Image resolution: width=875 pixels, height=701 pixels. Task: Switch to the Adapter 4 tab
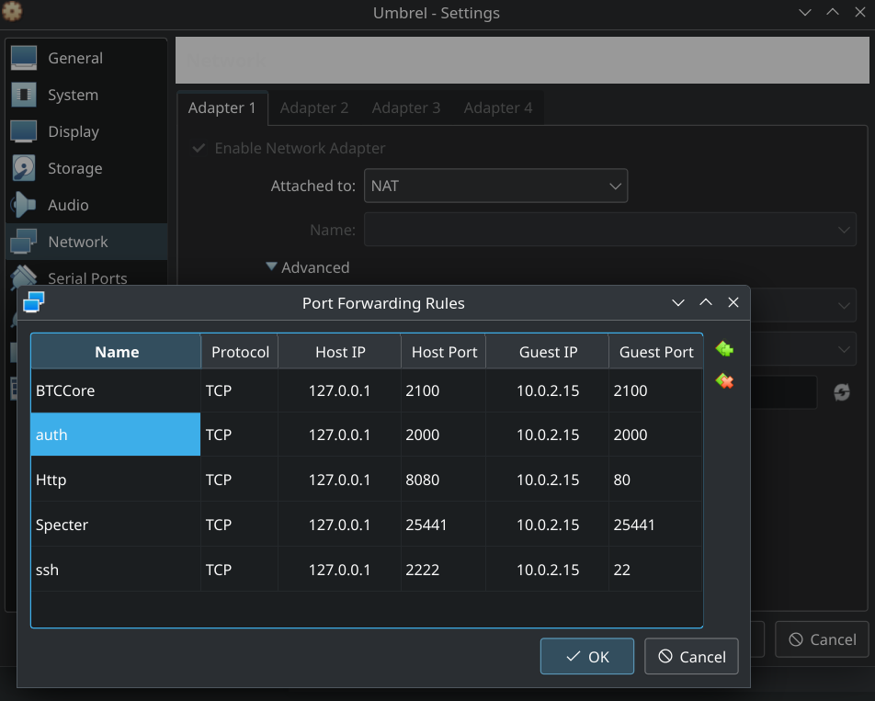[x=498, y=107]
